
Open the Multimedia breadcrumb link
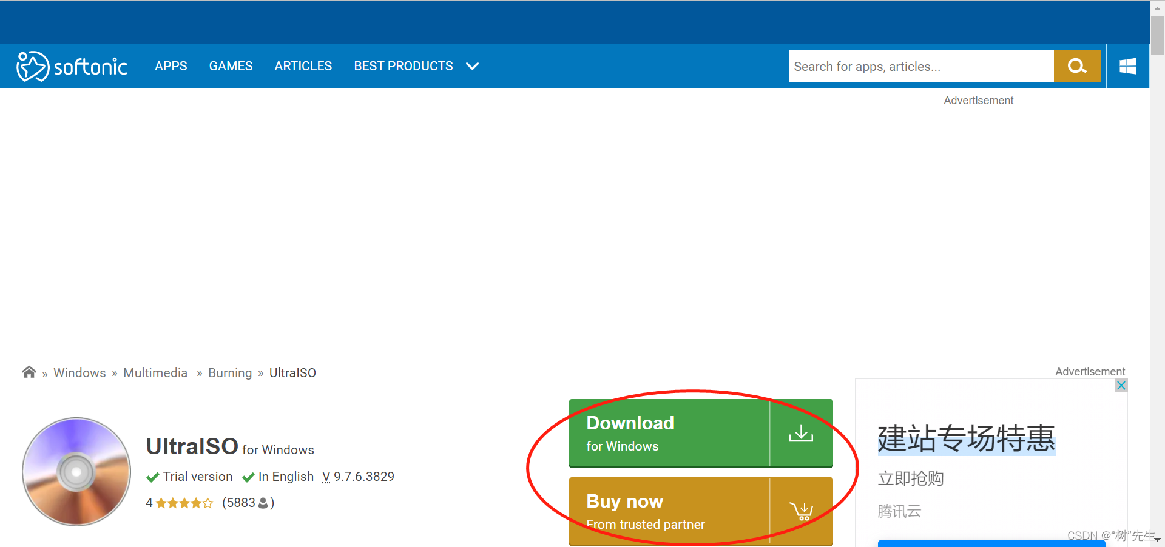(x=155, y=373)
